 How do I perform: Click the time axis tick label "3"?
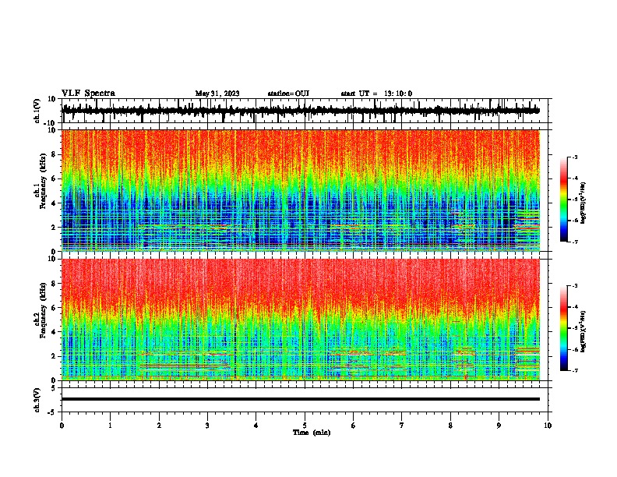[207, 425]
